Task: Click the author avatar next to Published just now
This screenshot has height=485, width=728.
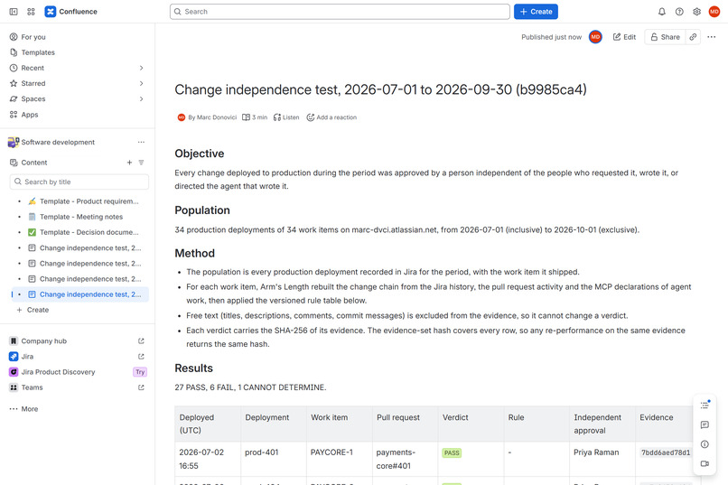Action: pos(595,37)
